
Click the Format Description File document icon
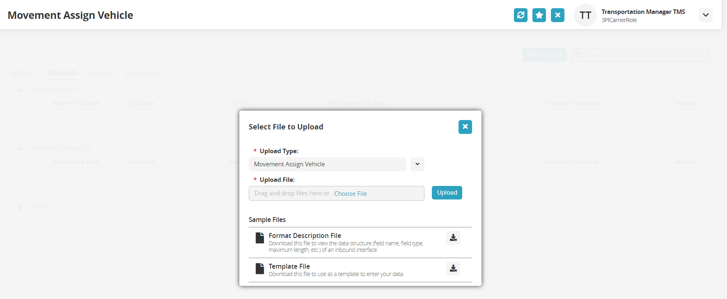click(260, 238)
